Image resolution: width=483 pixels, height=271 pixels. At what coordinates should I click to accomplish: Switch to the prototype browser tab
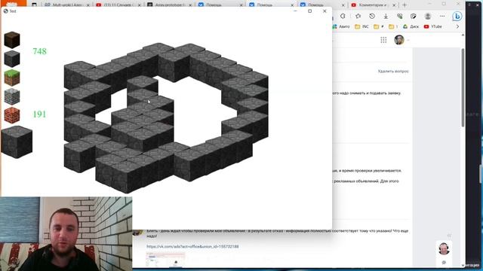point(168,5)
